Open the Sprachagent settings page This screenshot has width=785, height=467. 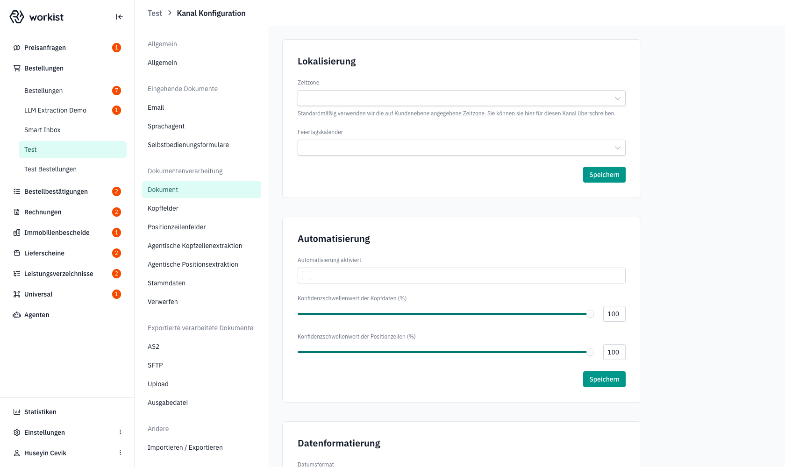pyautogui.click(x=201, y=126)
